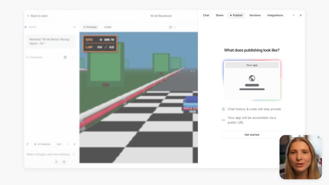The width and height of the screenshot is (329, 185).
Task: Switch to the Code tab
Action: (x=108, y=27)
